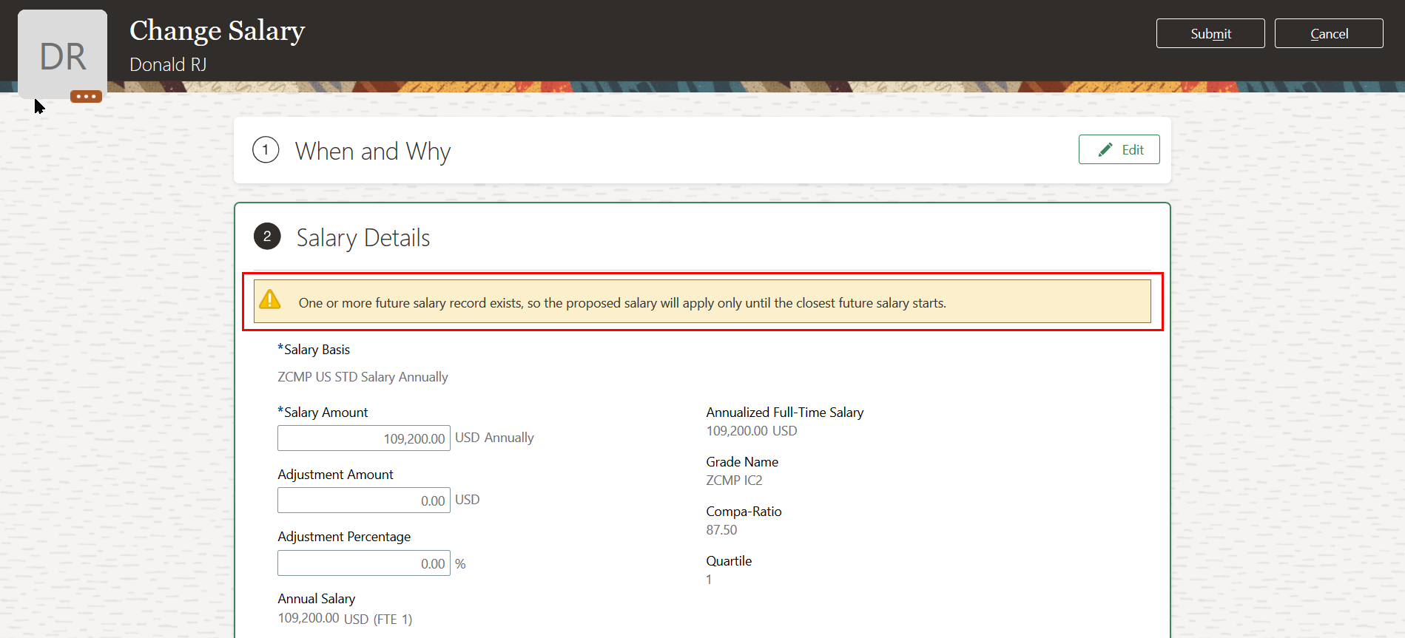Image resolution: width=1405 pixels, height=638 pixels.
Task: Open the When and Why section heading
Action: [373, 151]
